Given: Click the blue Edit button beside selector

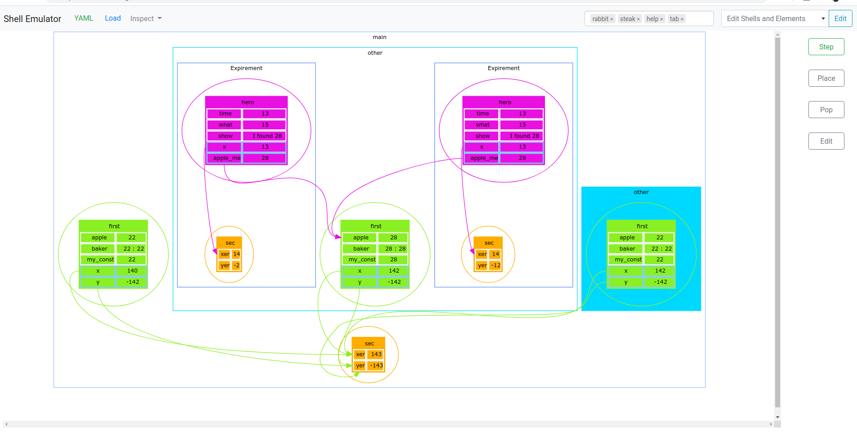Looking at the screenshot, I should point(840,18).
